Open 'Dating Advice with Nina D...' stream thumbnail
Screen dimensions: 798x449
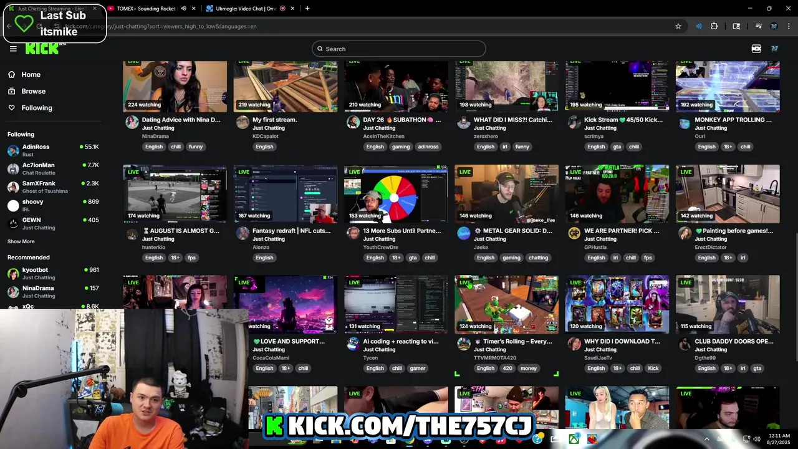(175, 86)
